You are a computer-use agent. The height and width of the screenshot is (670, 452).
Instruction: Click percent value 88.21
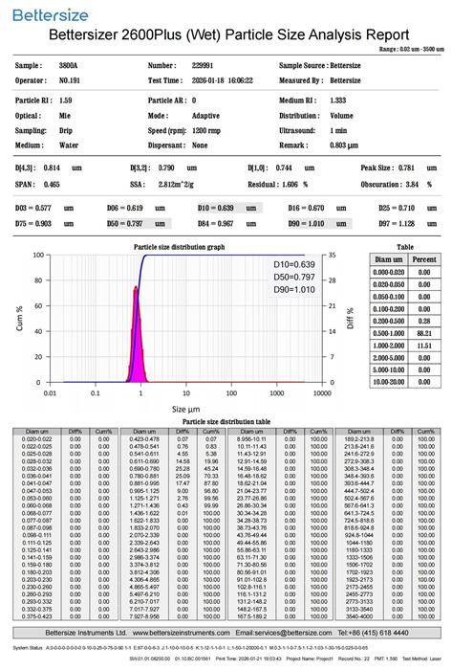tap(424, 333)
